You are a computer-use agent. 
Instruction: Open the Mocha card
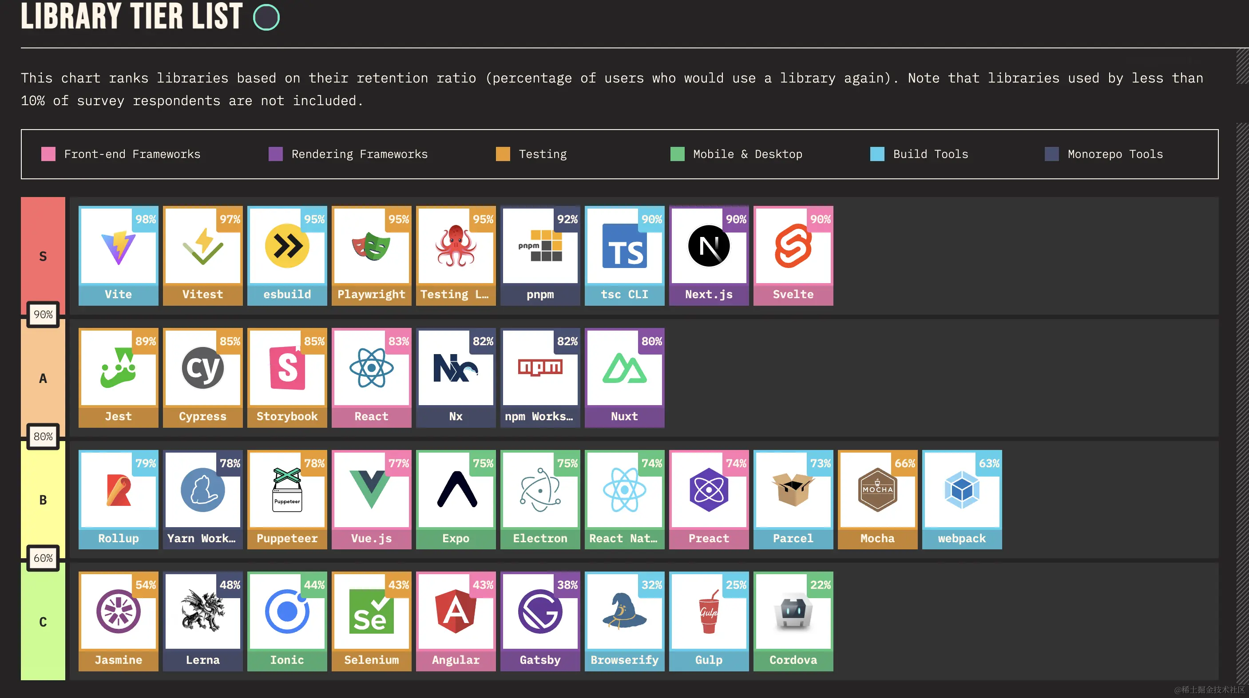point(878,500)
